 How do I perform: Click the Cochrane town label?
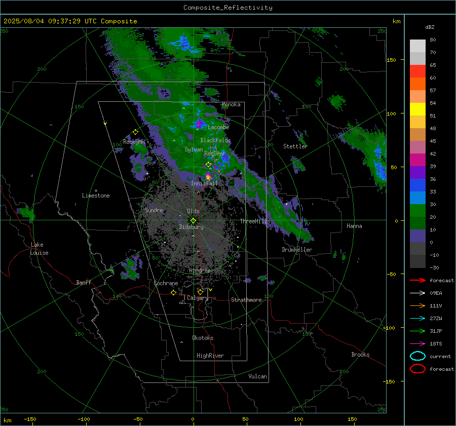pos(166,283)
